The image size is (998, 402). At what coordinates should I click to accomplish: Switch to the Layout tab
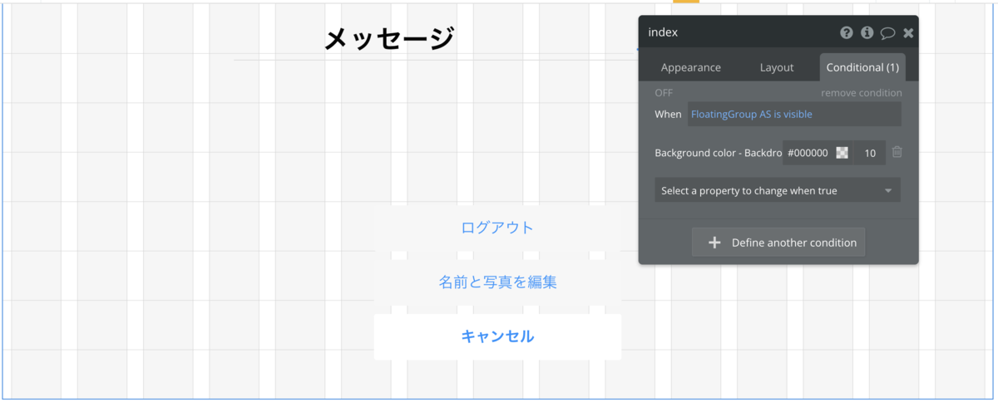point(777,67)
